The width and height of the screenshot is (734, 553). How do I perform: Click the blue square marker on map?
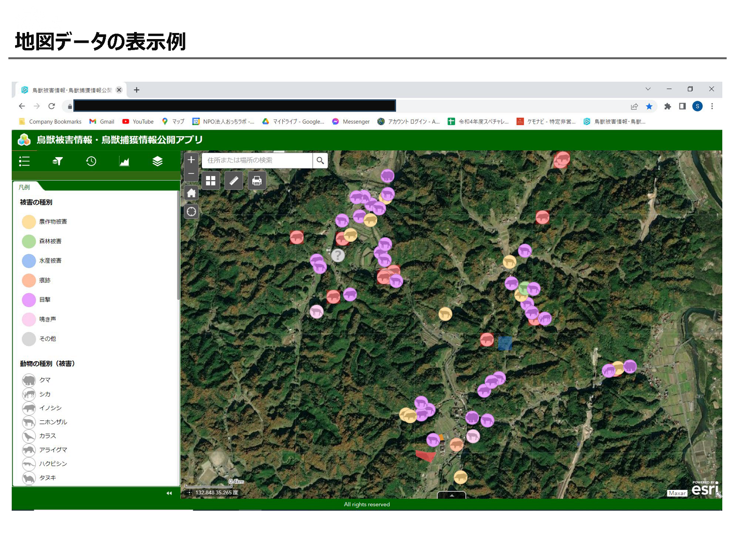[x=505, y=344]
